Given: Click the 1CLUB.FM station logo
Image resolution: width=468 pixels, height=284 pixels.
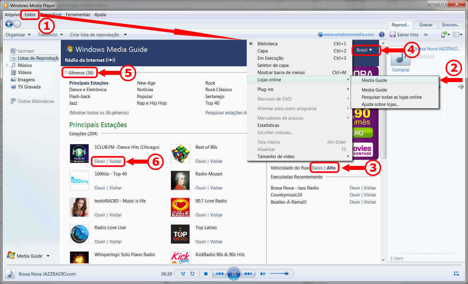Looking at the screenshot, I should 79,154.
